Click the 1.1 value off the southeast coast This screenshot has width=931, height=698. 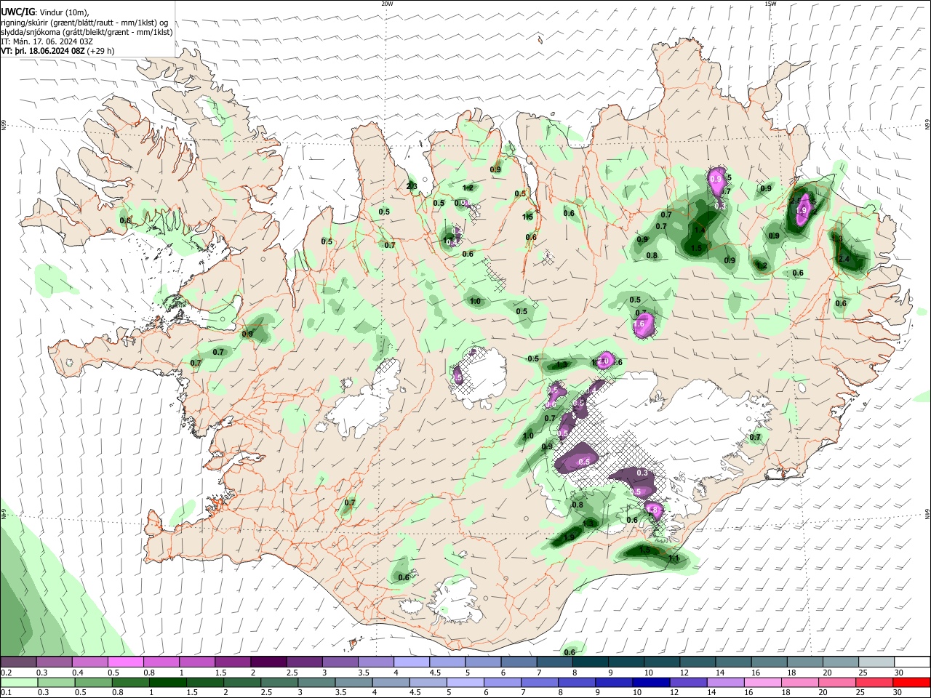[674, 558]
